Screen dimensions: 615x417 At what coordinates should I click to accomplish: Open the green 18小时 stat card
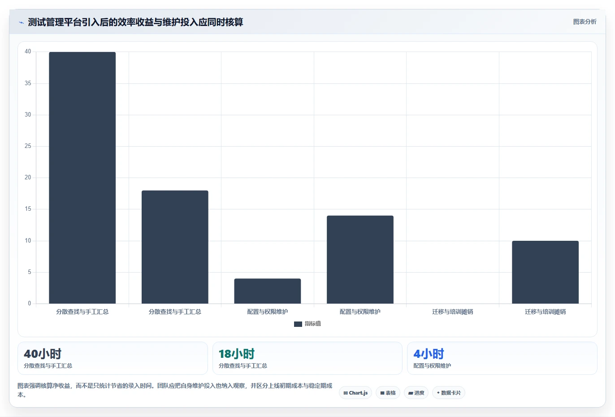(x=307, y=358)
